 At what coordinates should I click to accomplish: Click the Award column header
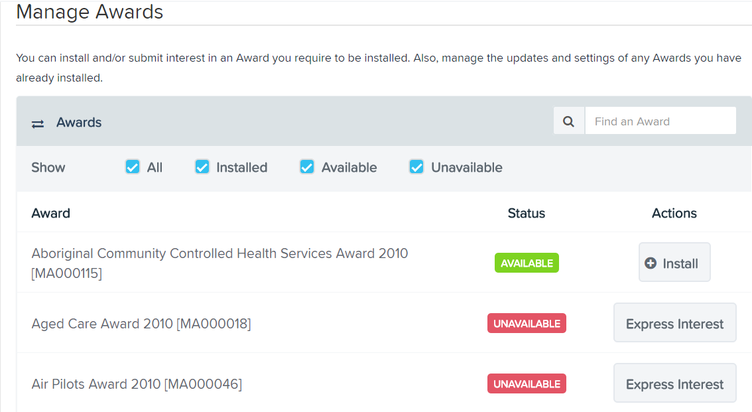coord(51,213)
